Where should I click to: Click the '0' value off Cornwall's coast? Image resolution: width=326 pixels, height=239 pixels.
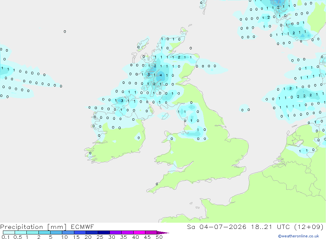(157, 184)
